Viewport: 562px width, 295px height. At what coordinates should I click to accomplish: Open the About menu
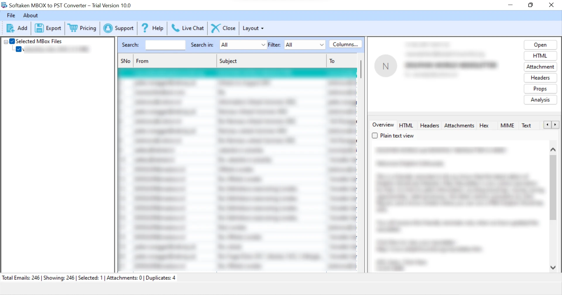point(30,15)
